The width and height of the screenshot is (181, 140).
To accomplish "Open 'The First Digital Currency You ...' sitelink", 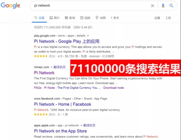I will (79, 88).
